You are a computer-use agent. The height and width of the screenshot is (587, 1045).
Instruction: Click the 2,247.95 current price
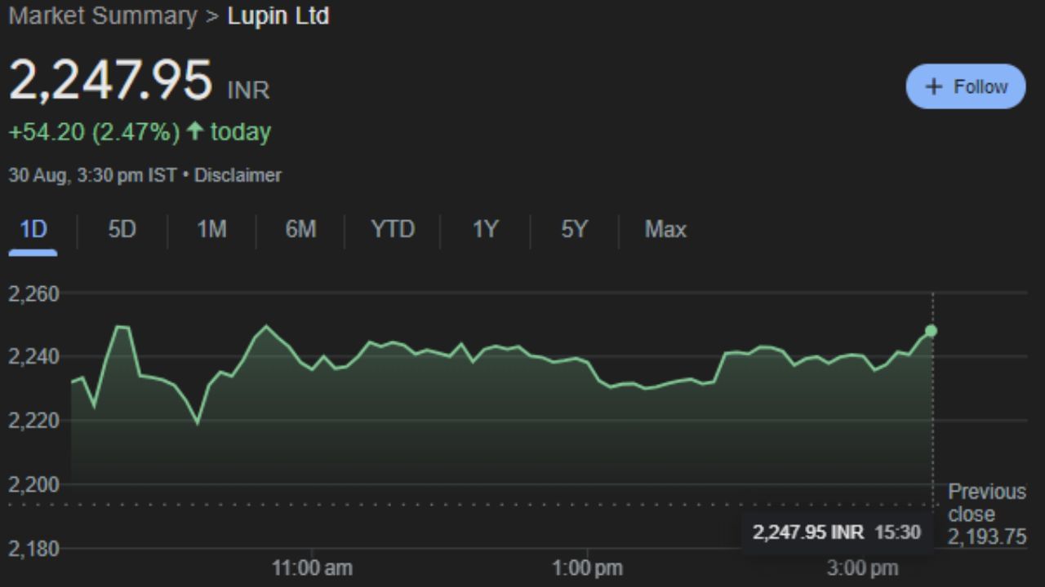coord(110,81)
